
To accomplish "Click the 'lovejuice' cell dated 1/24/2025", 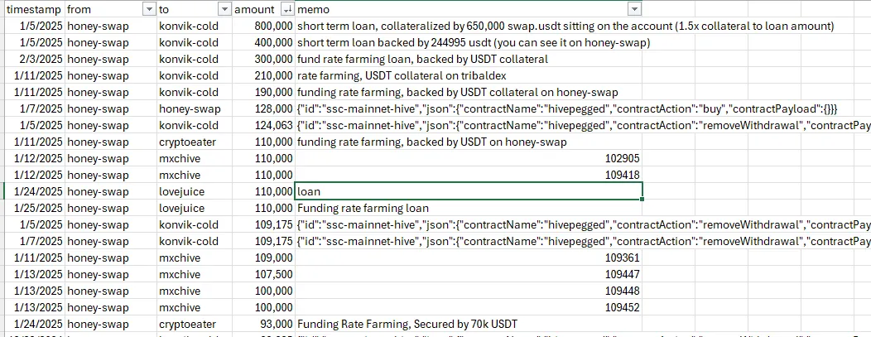I will (195, 191).
